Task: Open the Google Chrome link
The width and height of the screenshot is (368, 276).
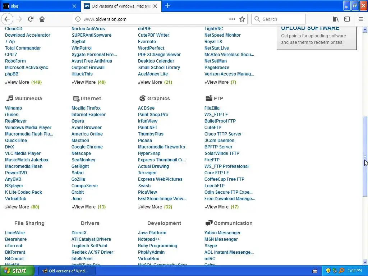Action: [87, 147]
